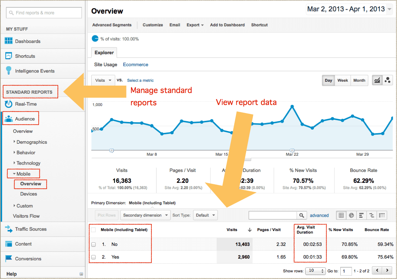Viewport: 397px width, 279px height.
Task: Switch graph interval to Month
Action: (x=359, y=80)
